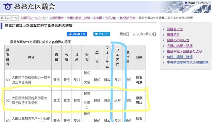Click the おおた区議会 site title
Viewport: 212px width, 122px height.
click(x=34, y=7)
